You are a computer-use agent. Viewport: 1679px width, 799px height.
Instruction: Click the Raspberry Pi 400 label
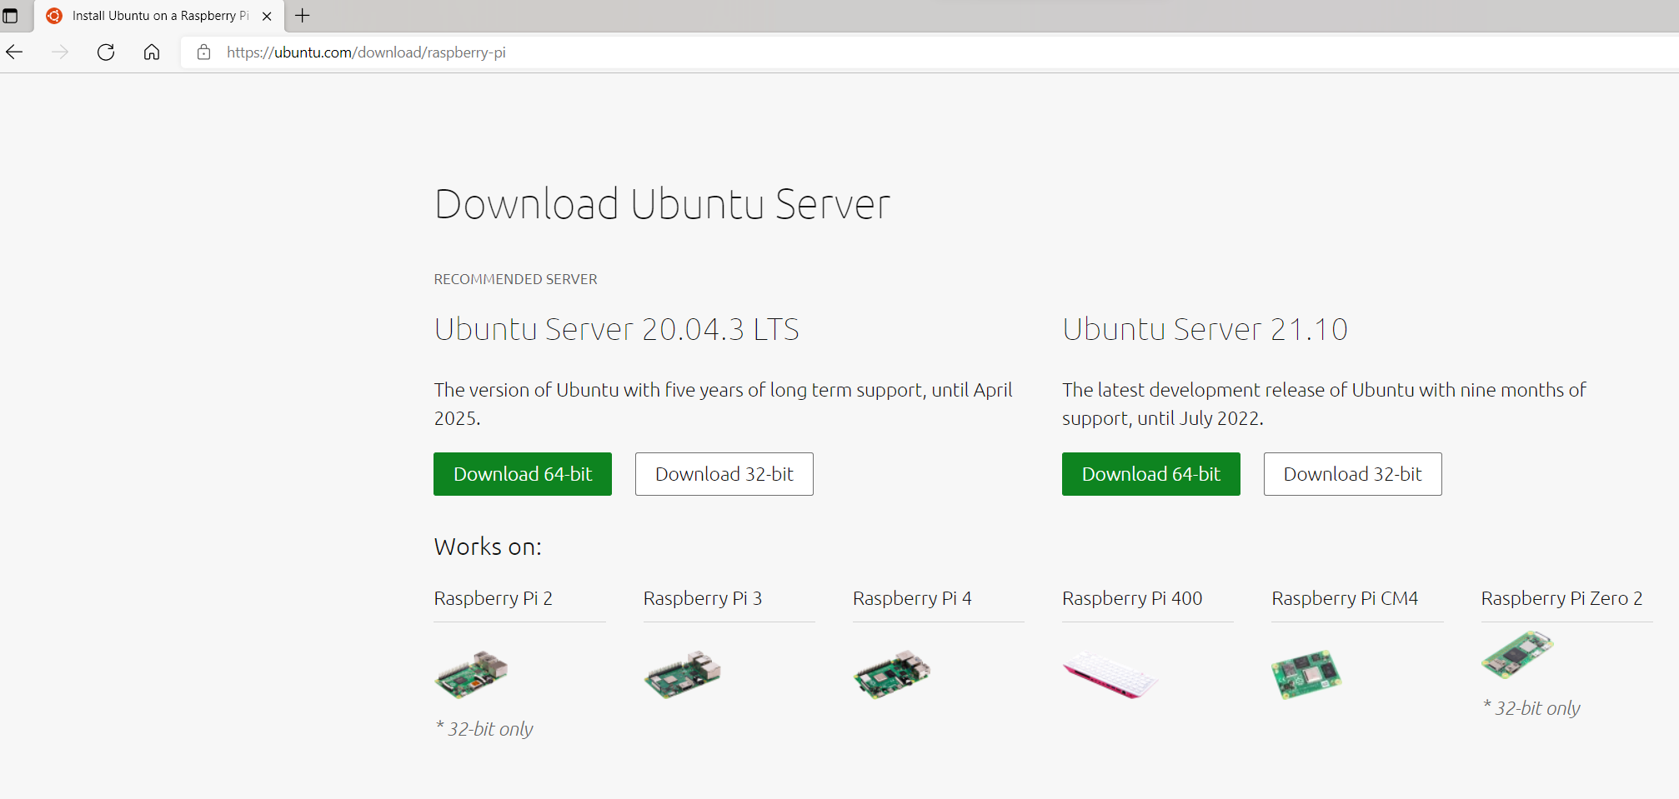(1132, 598)
